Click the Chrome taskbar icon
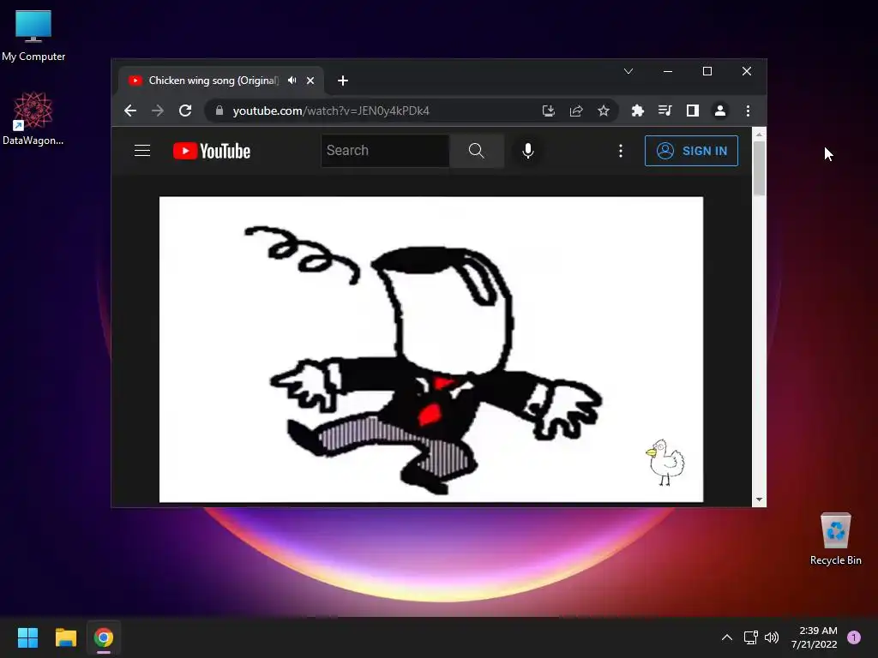Viewport: 878px width, 658px height. [x=104, y=637]
